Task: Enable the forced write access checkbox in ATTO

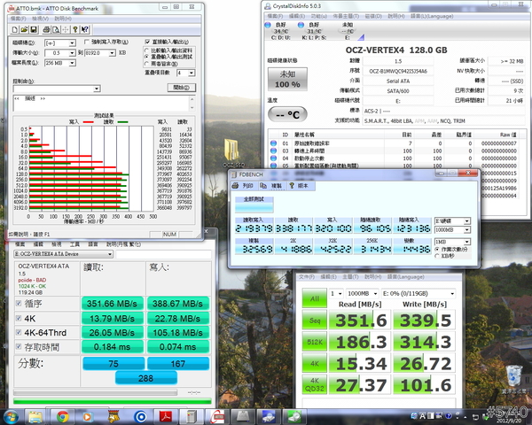Action: pos(86,42)
